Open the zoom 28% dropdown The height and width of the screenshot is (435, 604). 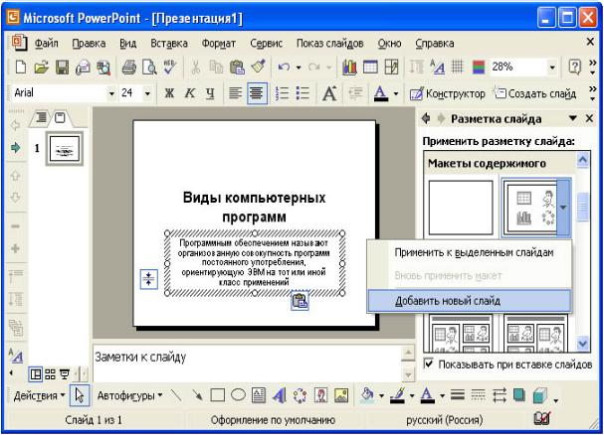[552, 68]
